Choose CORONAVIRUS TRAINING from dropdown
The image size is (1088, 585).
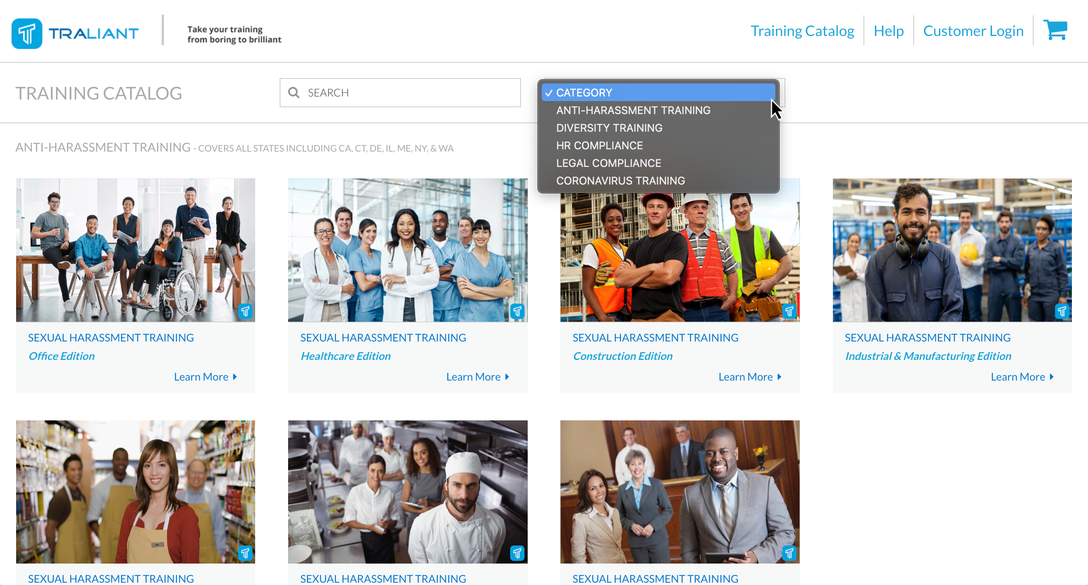(659, 181)
